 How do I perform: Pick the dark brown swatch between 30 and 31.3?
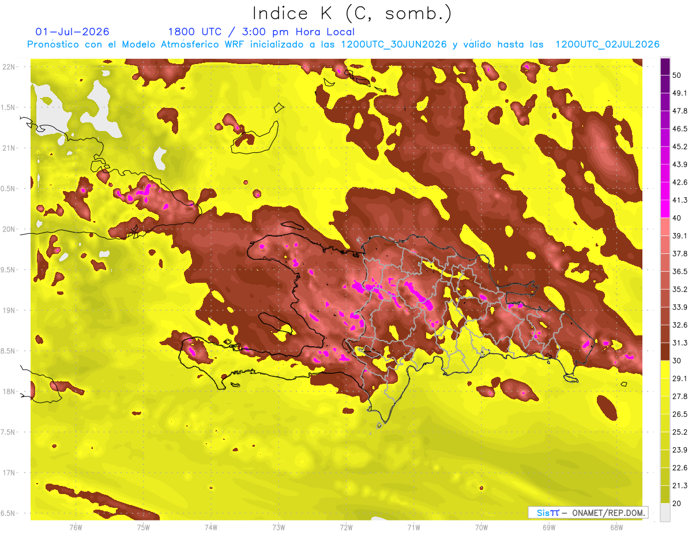[x=665, y=351]
